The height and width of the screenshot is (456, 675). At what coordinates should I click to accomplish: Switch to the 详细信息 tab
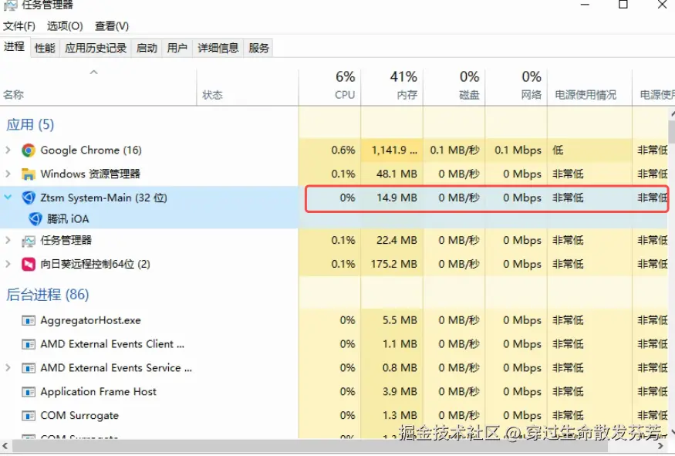(x=218, y=48)
